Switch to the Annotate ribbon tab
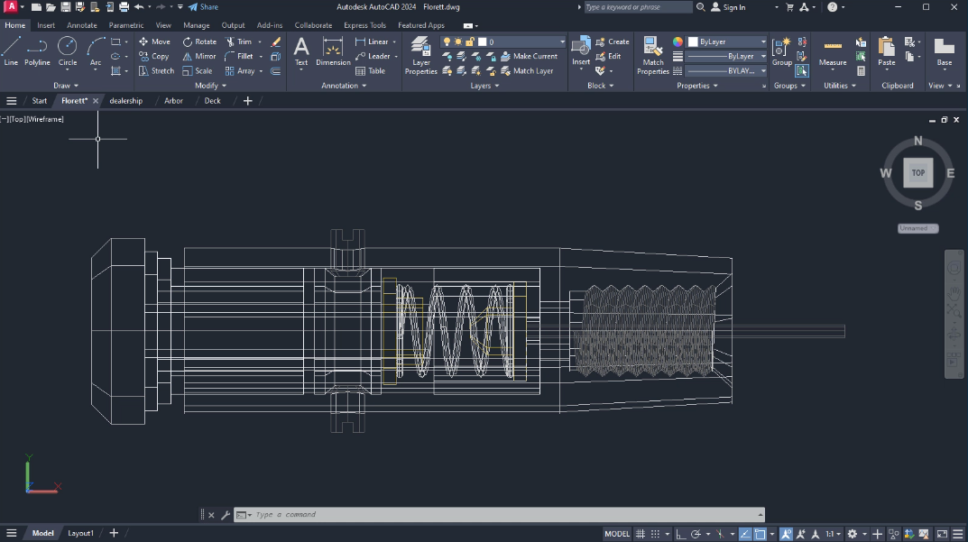Image resolution: width=968 pixels, height=542 pixels. tap(81, 25)
